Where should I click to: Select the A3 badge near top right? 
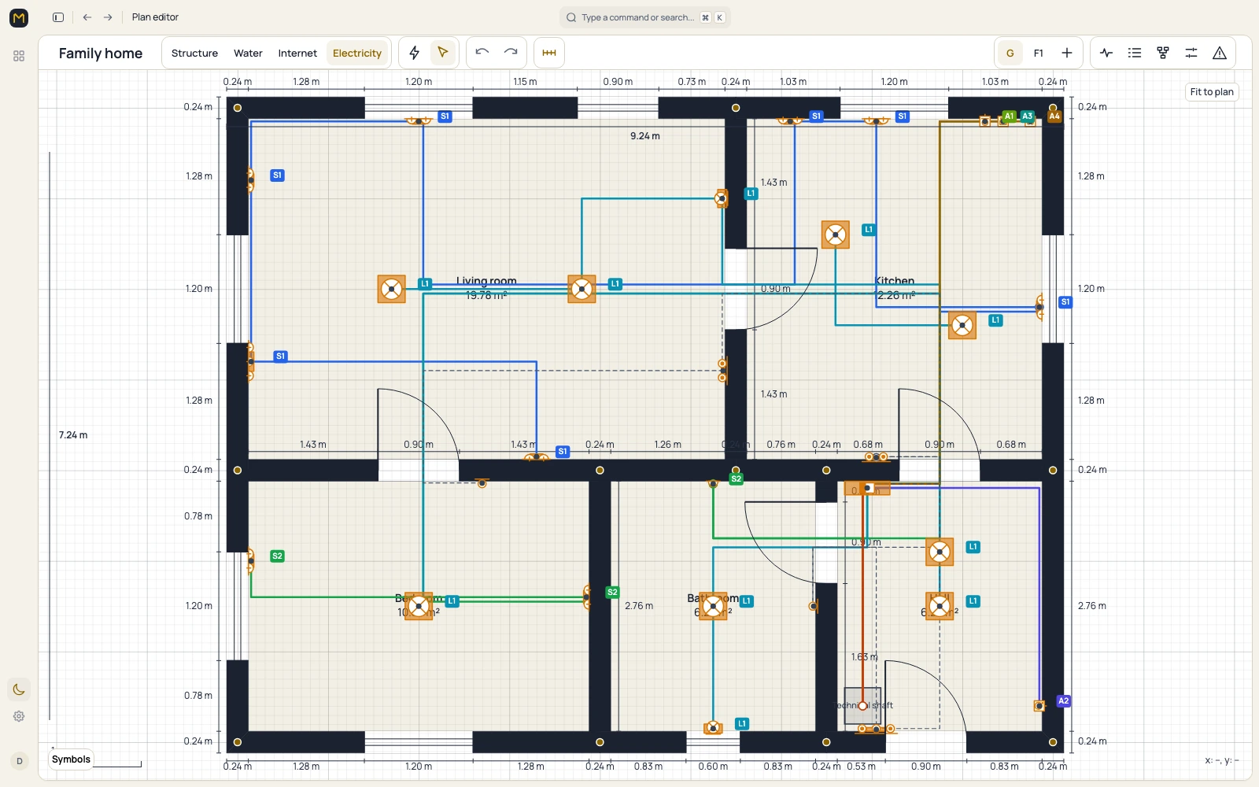pos(1028,116)
